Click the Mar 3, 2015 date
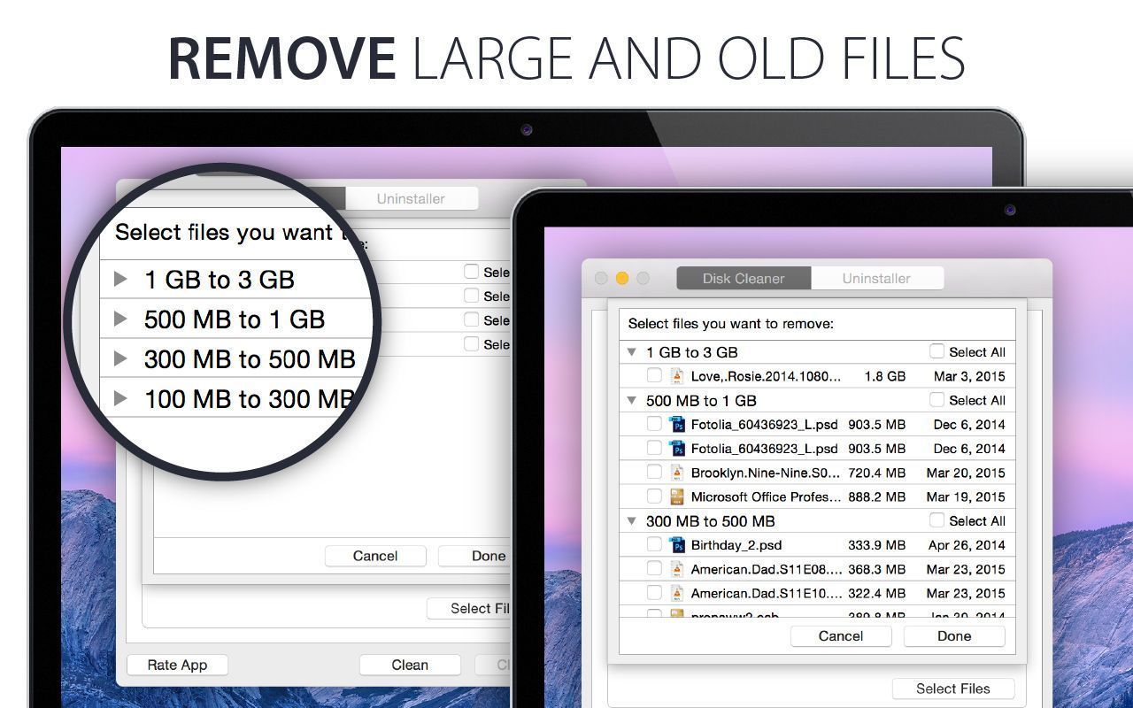This screenshot has height=708, width=1133. coord(969,376)
